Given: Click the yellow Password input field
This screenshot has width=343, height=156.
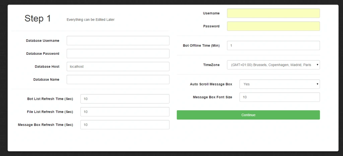Looking at the screenshot, I should coord(273,26).
